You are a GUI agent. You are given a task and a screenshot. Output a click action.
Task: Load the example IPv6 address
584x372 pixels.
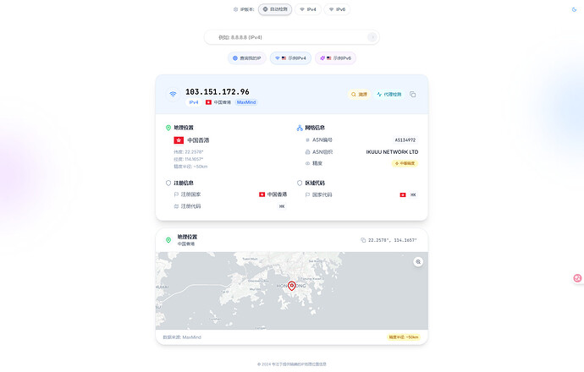335,58
